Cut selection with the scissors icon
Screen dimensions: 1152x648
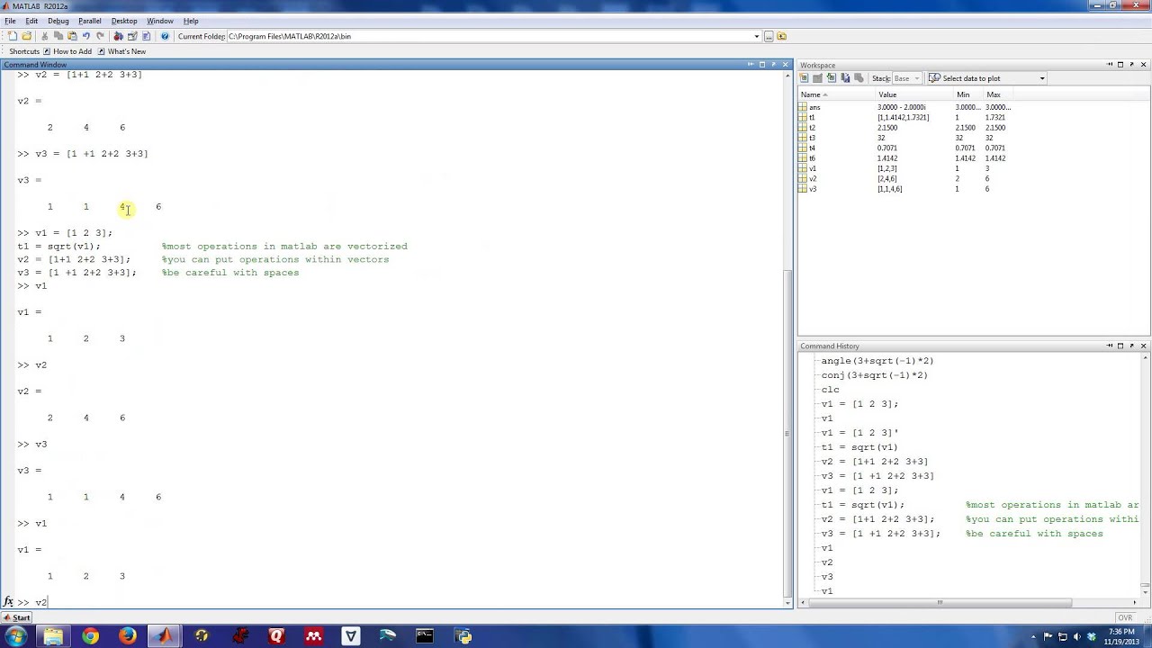[44, 36]
